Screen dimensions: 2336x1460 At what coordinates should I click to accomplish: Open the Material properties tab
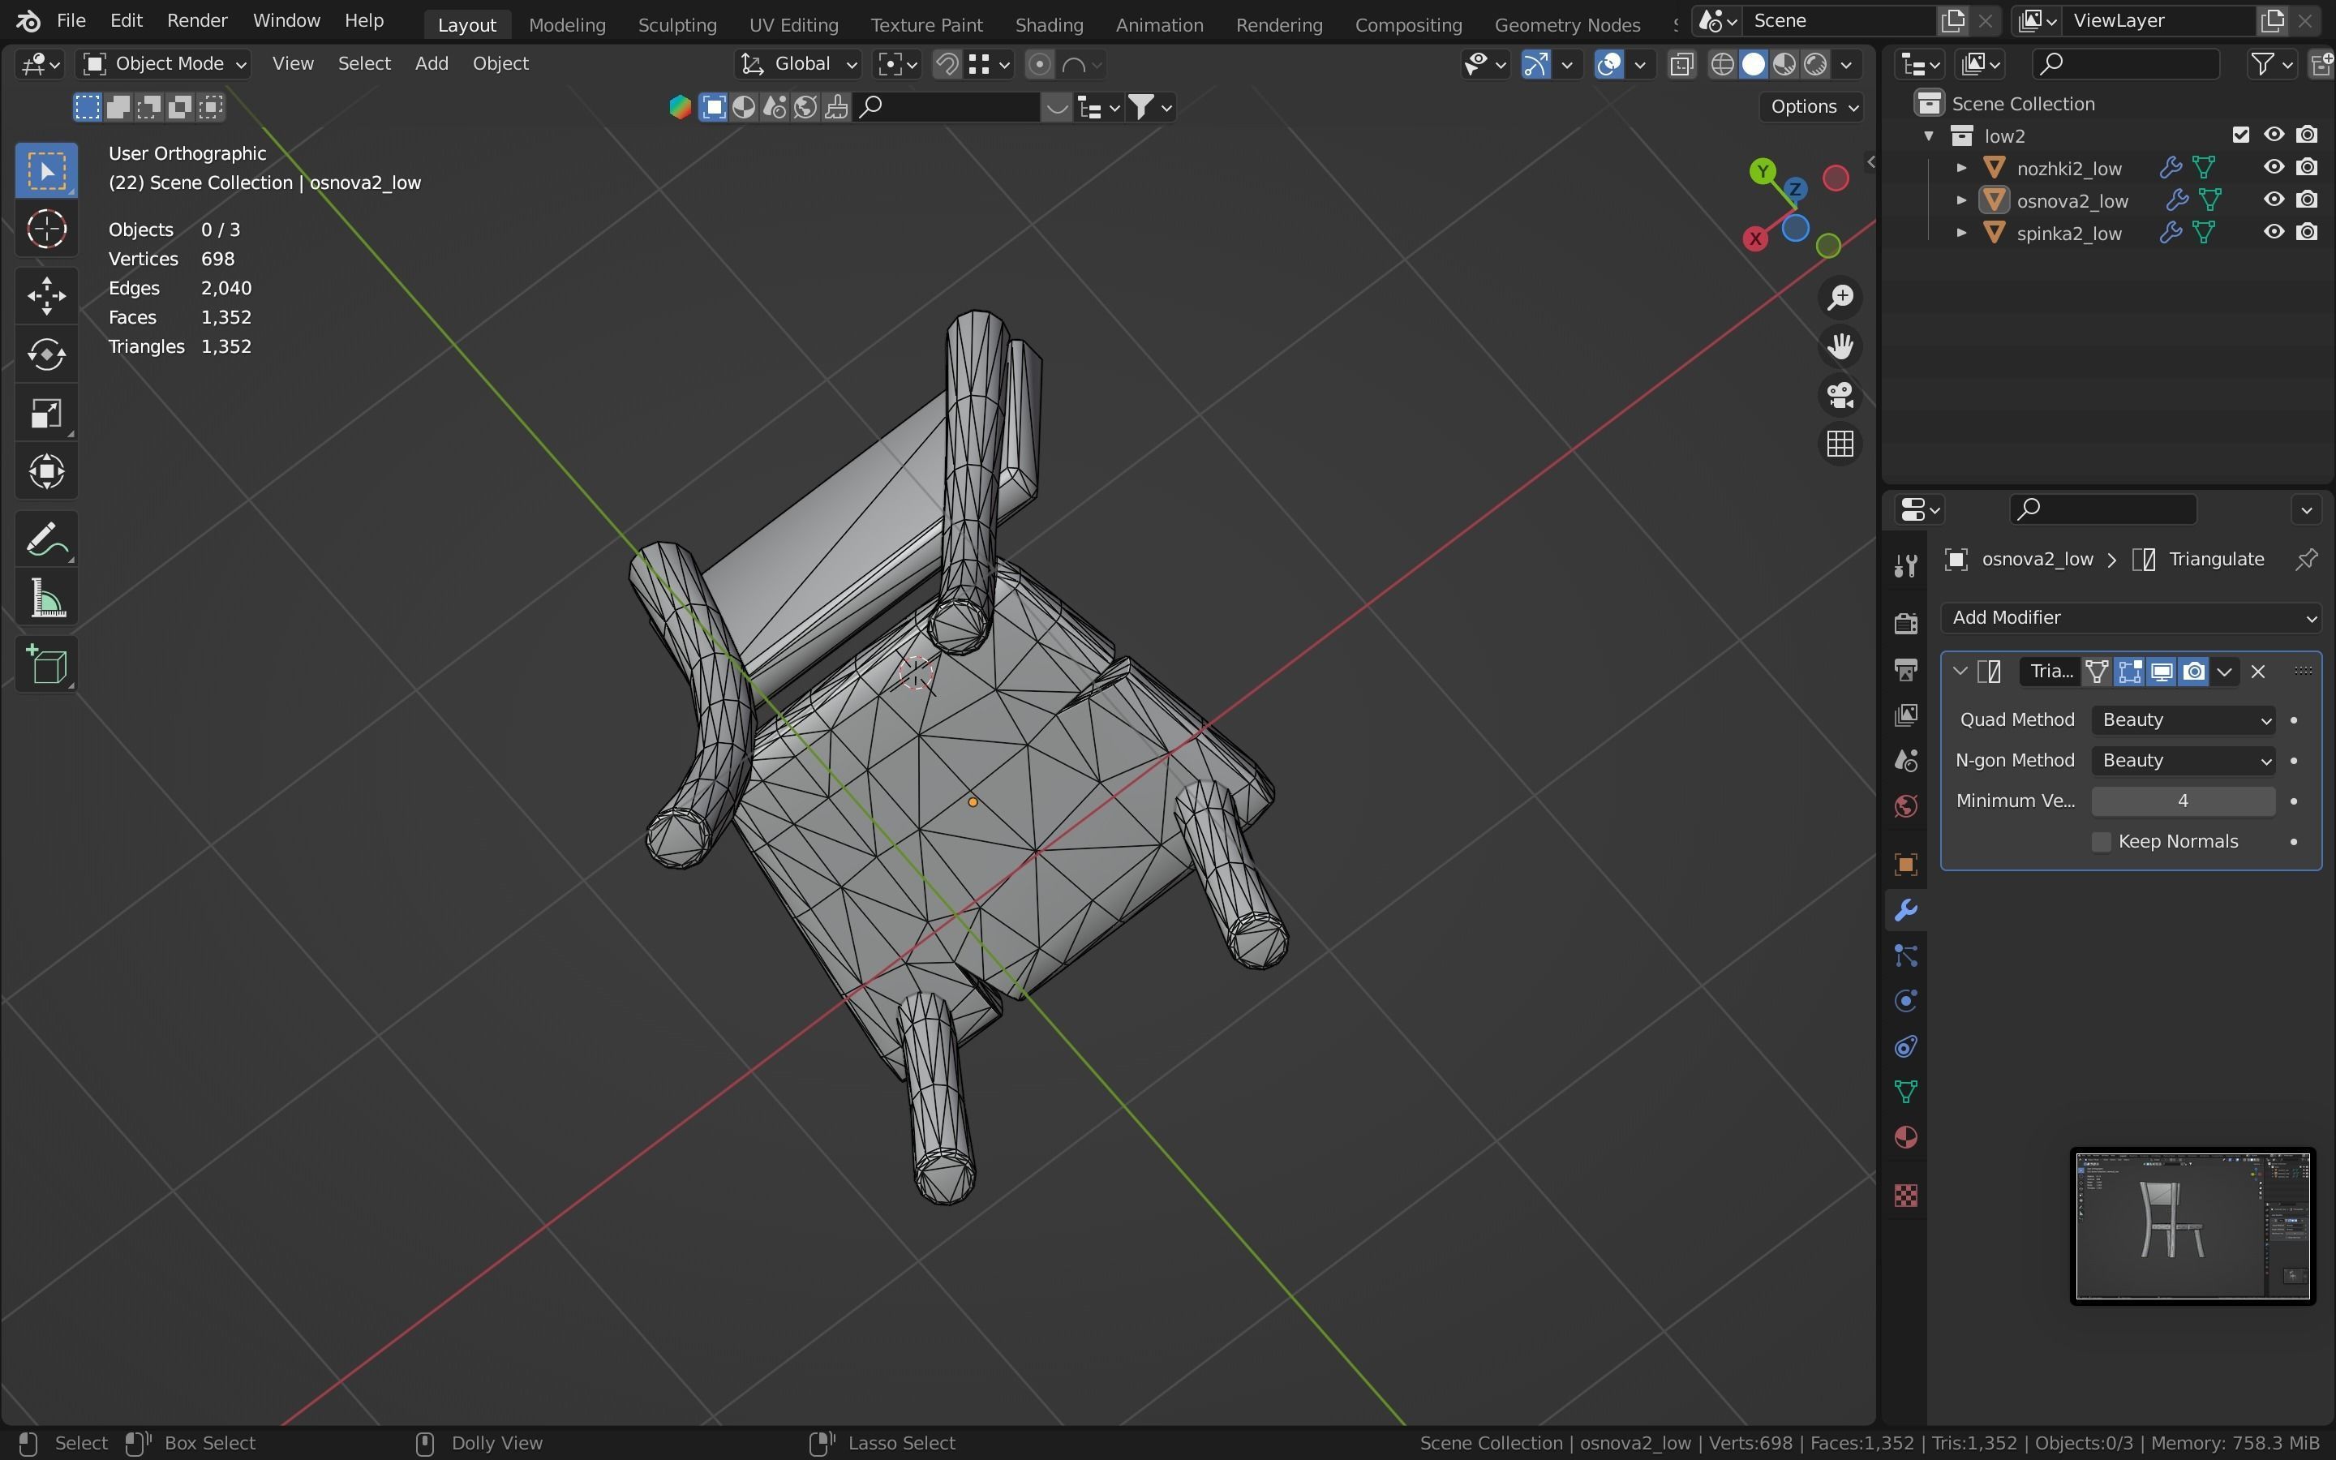pos(1905,1137)
